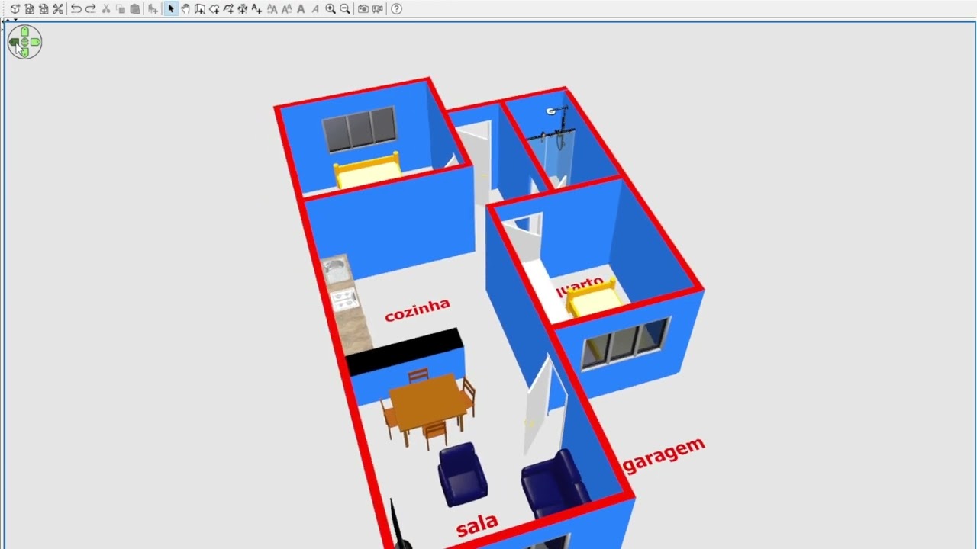The height and width of the screenshot is (549, 977).
Task: Click the Open home icon
Action: point(29,9)
